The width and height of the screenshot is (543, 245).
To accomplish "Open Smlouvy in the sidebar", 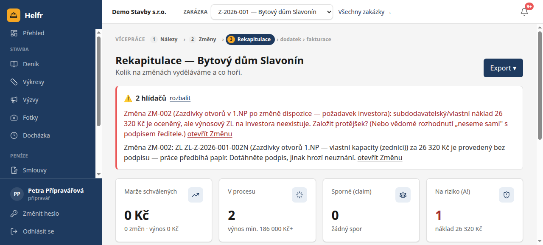I will pyautogui.click(x=48, y=170).
